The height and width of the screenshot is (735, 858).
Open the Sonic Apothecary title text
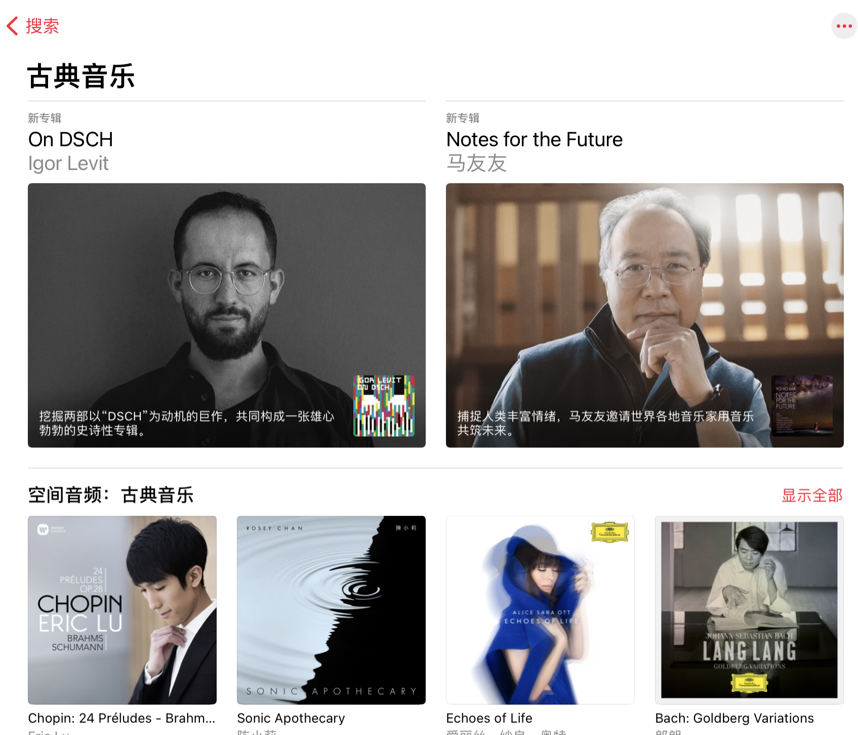coord(291,718)
